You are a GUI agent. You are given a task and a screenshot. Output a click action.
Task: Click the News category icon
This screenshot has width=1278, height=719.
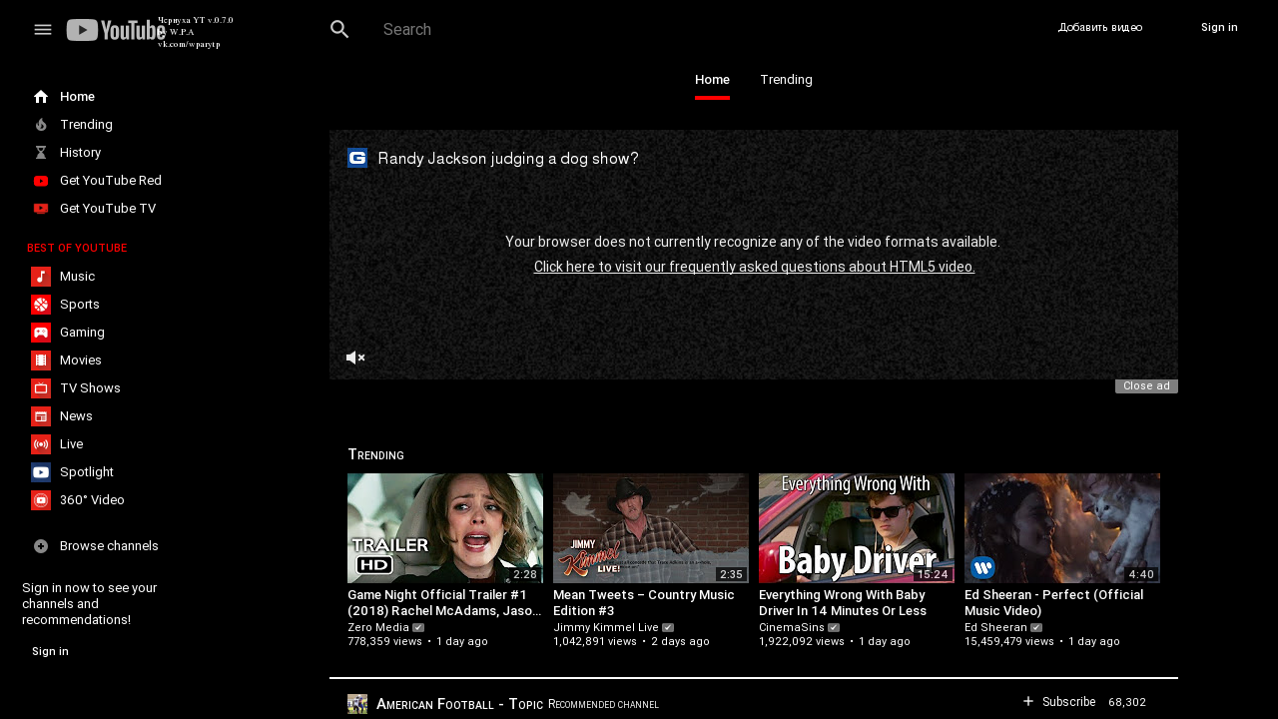41,416
